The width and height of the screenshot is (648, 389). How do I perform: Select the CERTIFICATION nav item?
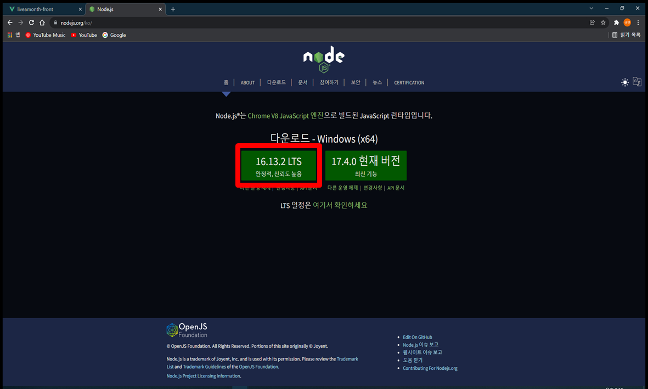click(x=409, y=83)
